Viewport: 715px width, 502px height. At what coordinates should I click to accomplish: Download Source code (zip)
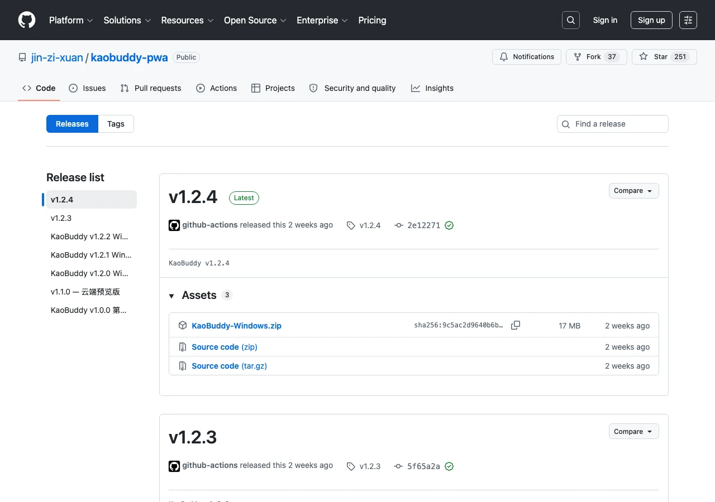[x=225, y=347]
